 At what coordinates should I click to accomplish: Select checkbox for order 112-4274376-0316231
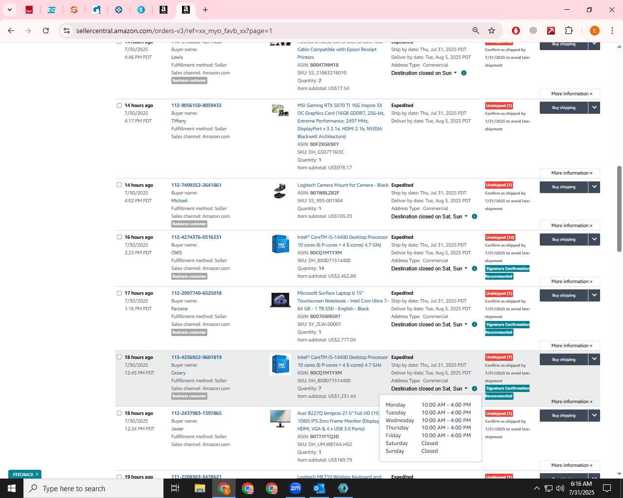click(119, 237)
